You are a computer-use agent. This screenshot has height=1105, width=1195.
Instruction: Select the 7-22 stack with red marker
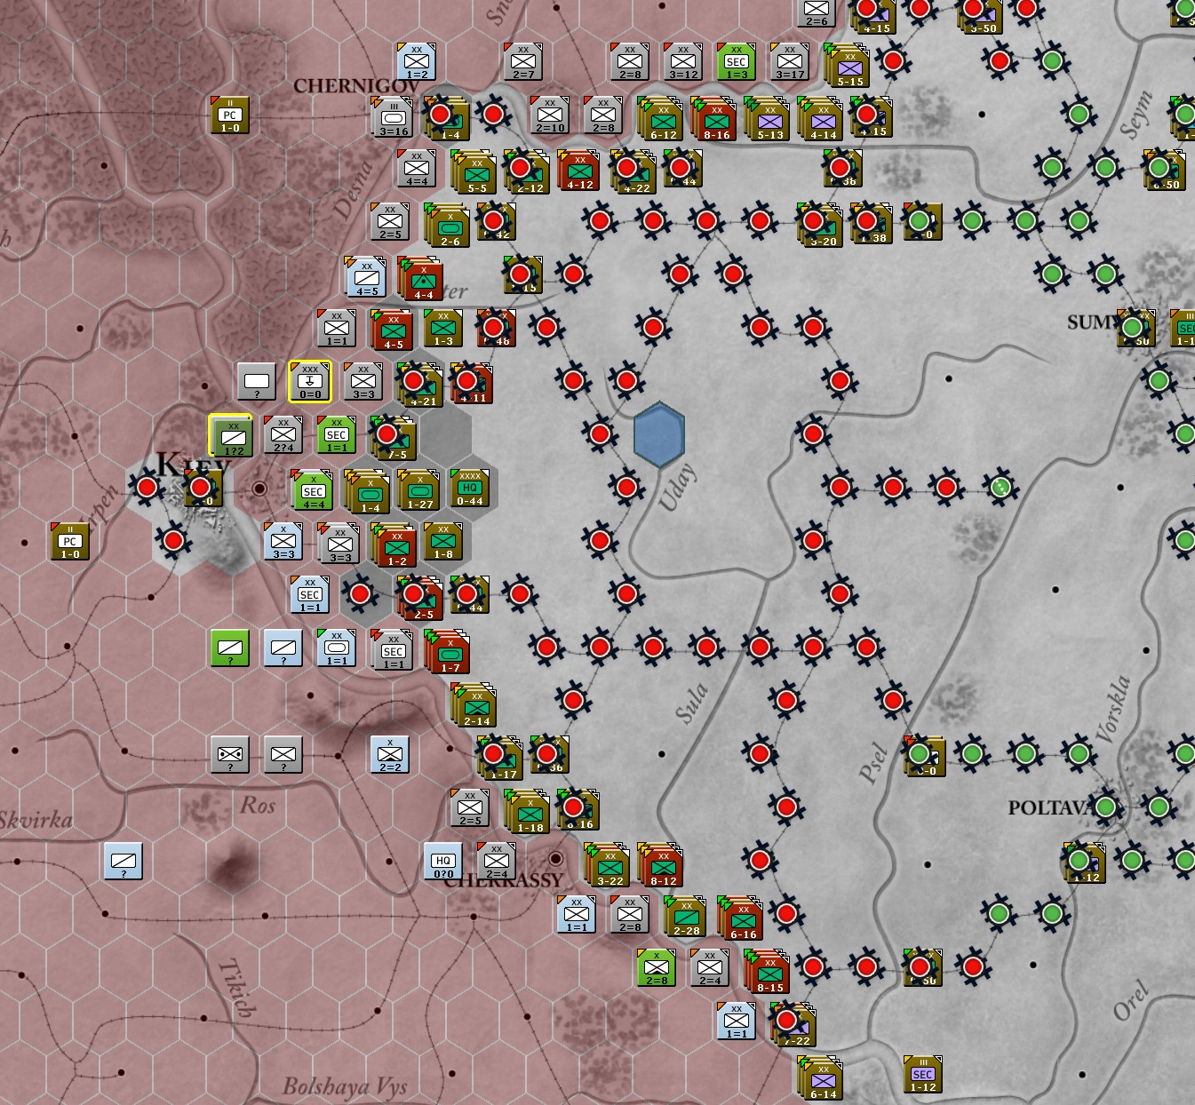tap(793, 1024)
